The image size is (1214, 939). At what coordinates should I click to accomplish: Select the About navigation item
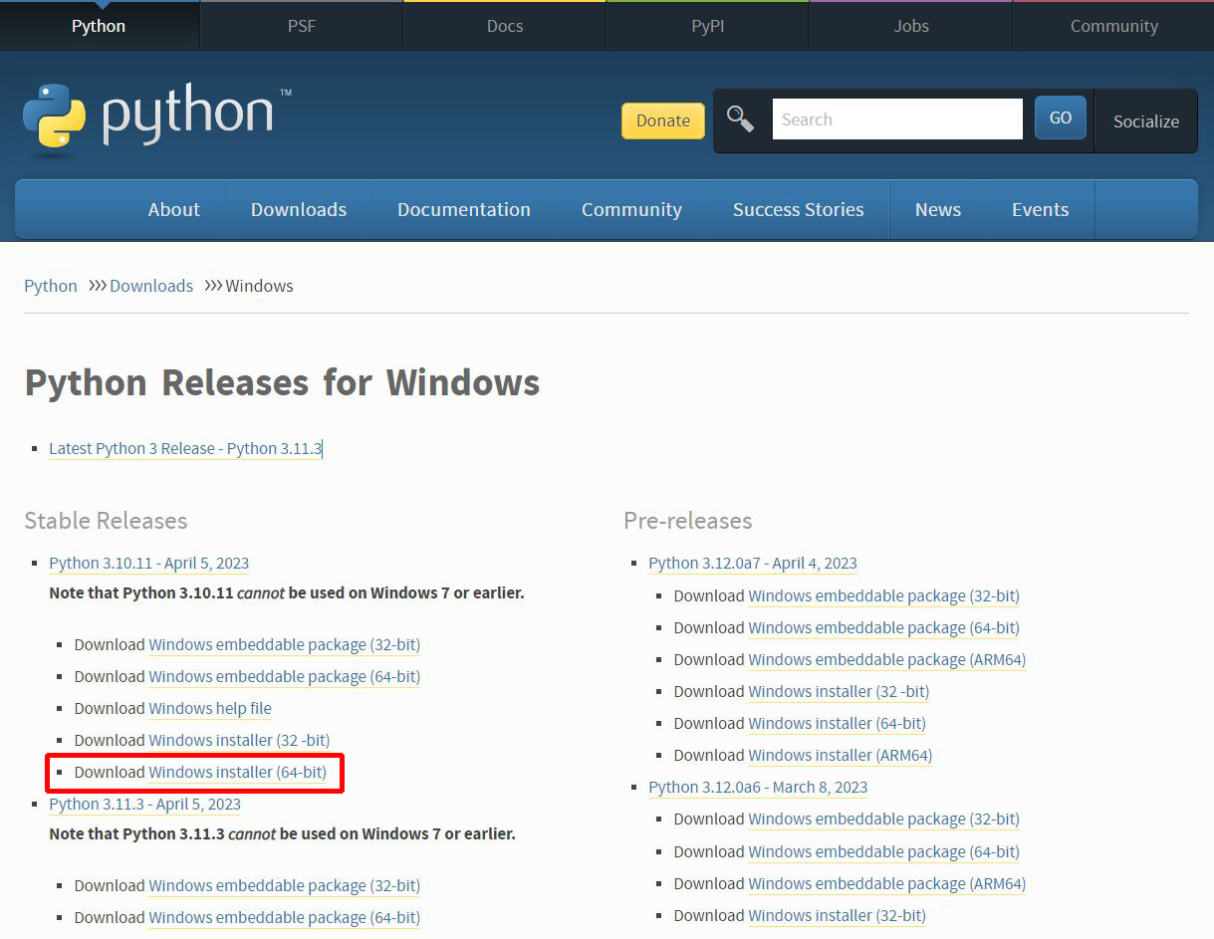coord(174,210)
